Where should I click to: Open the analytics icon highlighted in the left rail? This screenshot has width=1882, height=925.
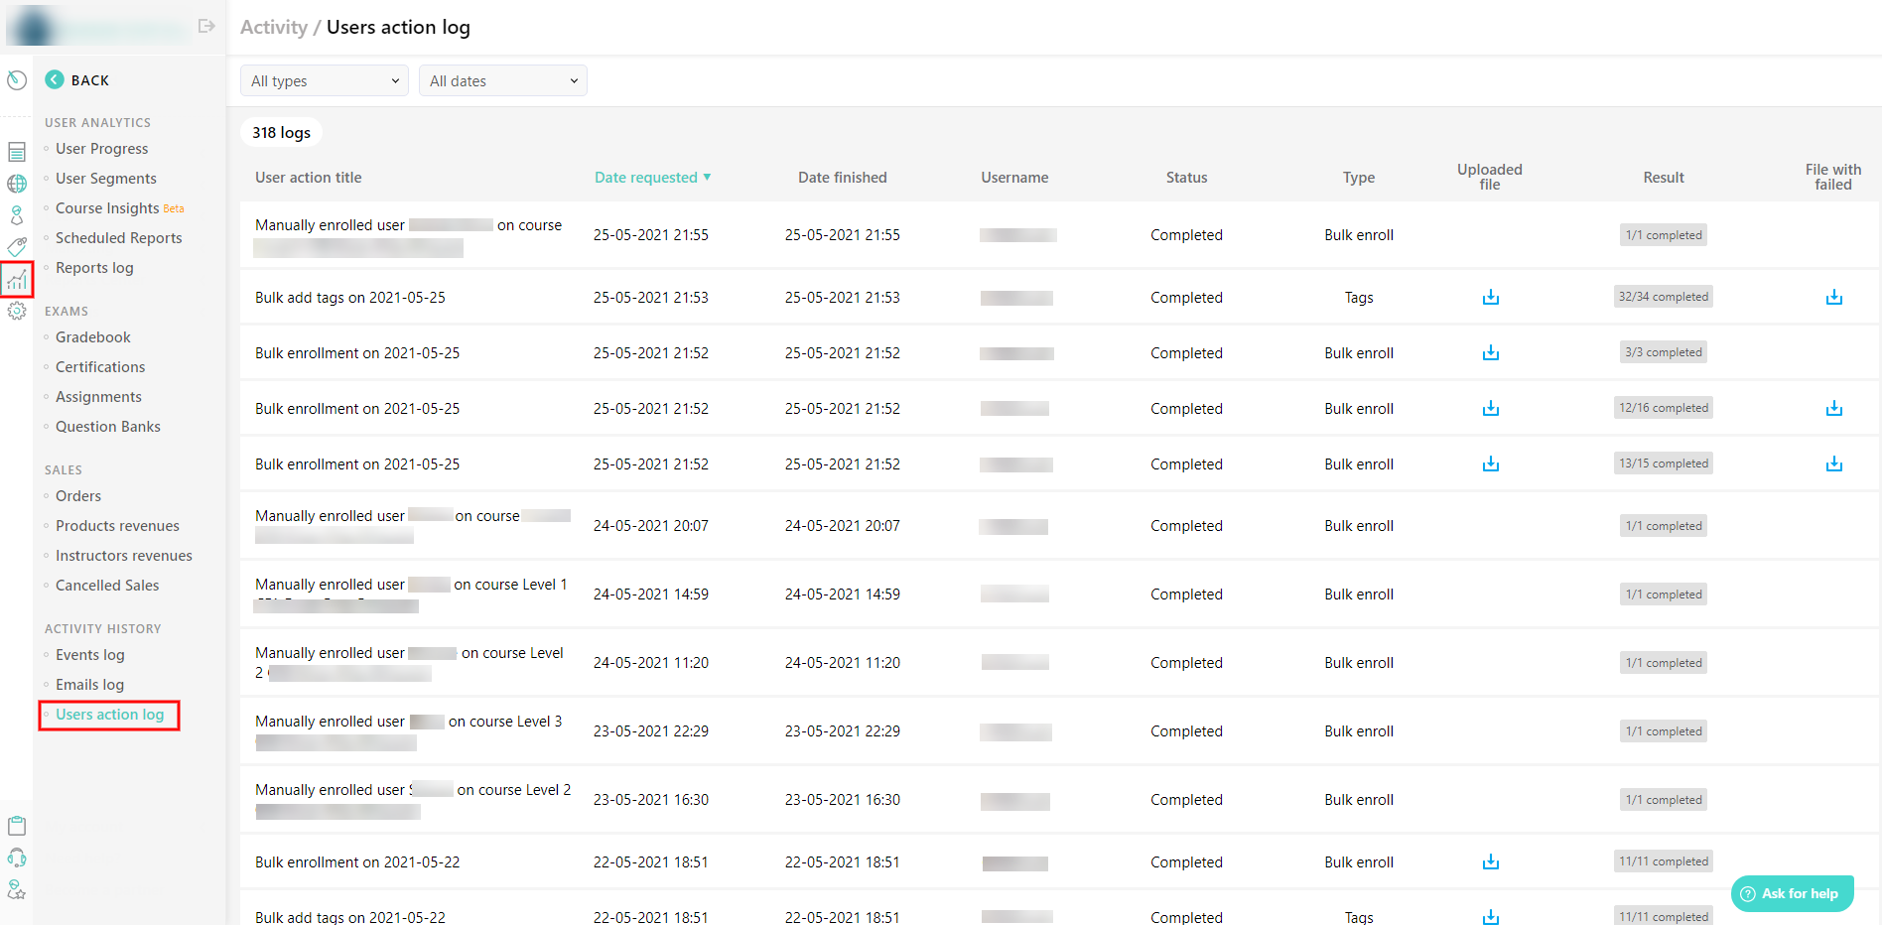pyautogui.click(x=16, y=280)
